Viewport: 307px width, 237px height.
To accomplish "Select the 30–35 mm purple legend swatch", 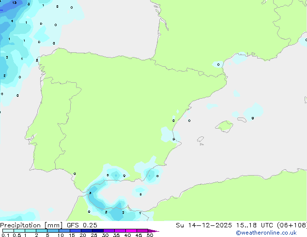I will [109, 231].
